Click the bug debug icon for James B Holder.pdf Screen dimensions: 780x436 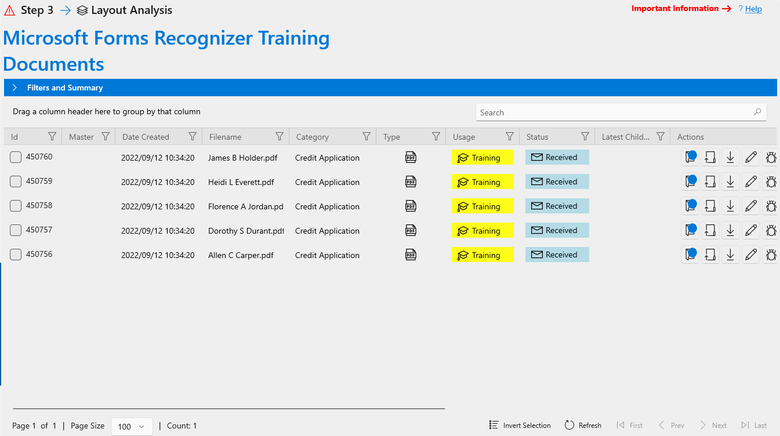point(771,157)
